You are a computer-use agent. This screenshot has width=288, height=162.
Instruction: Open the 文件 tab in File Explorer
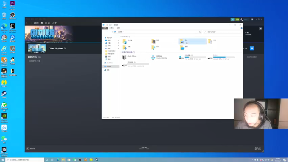tap(105, 28)
